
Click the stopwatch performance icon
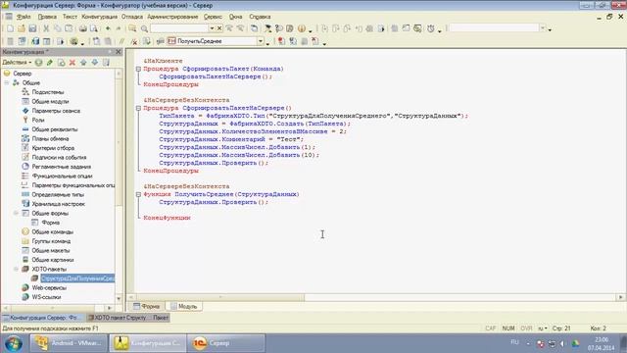click(431, 28)
